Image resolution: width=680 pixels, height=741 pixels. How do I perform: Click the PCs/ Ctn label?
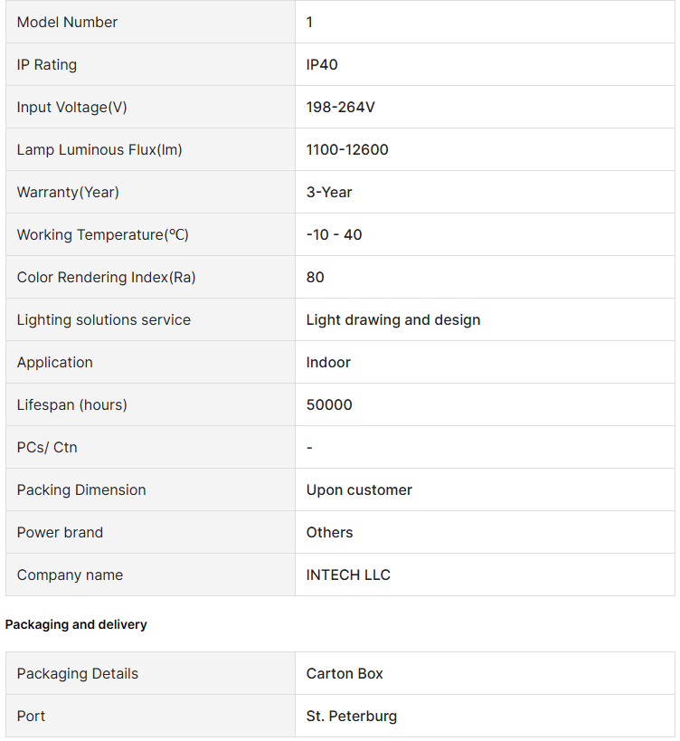(47, 447)
